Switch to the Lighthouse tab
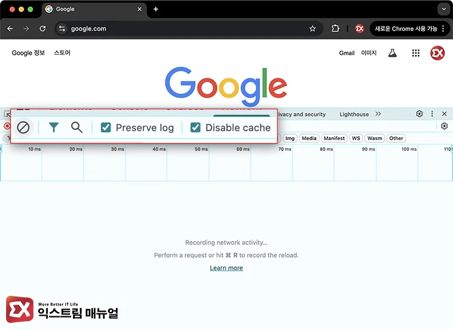Screen dimensions: 453x329 [354, 114]
